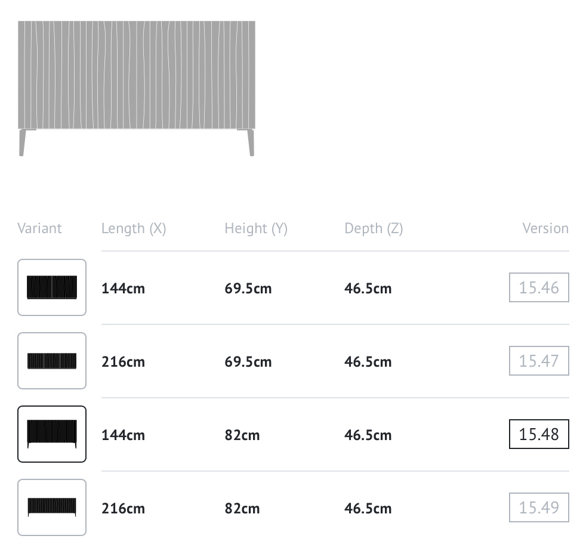Click the 69.5cm height in second row

pos(248,362)
